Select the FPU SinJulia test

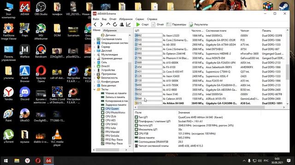pos(110,136)
